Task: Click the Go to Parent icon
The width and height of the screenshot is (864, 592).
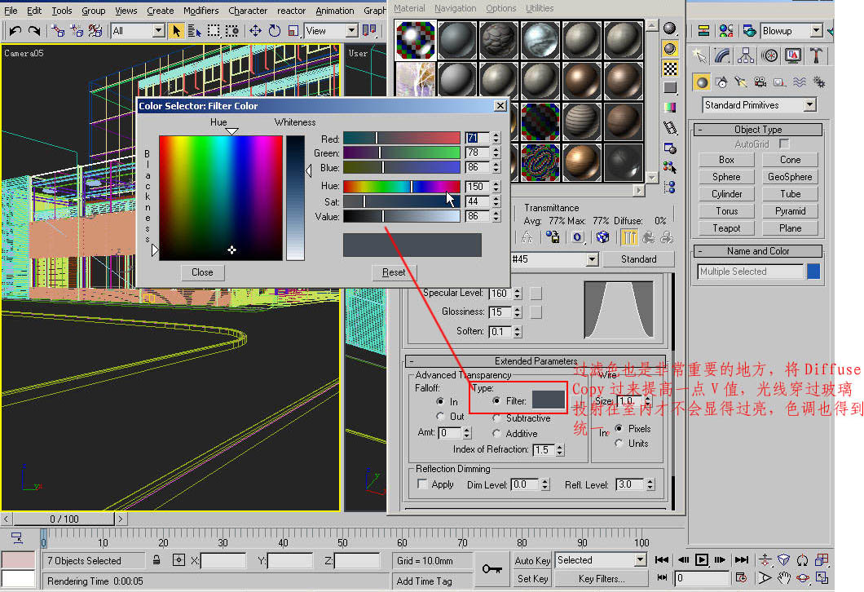Action: pyautogui.click(x=649, y=237)
